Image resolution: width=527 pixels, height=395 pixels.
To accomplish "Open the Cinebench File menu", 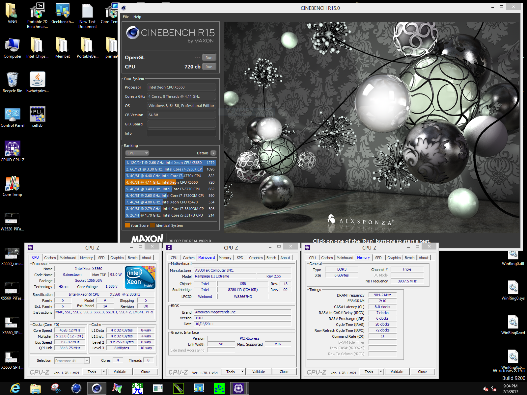I will [126, 17].
